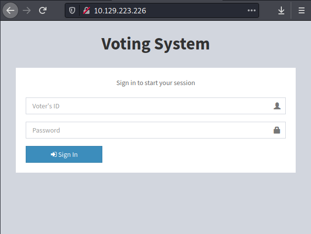Click the word "Voting" in the heading
Image resolution: width=311 pixels, height=234 pixels.
point(126,44)
